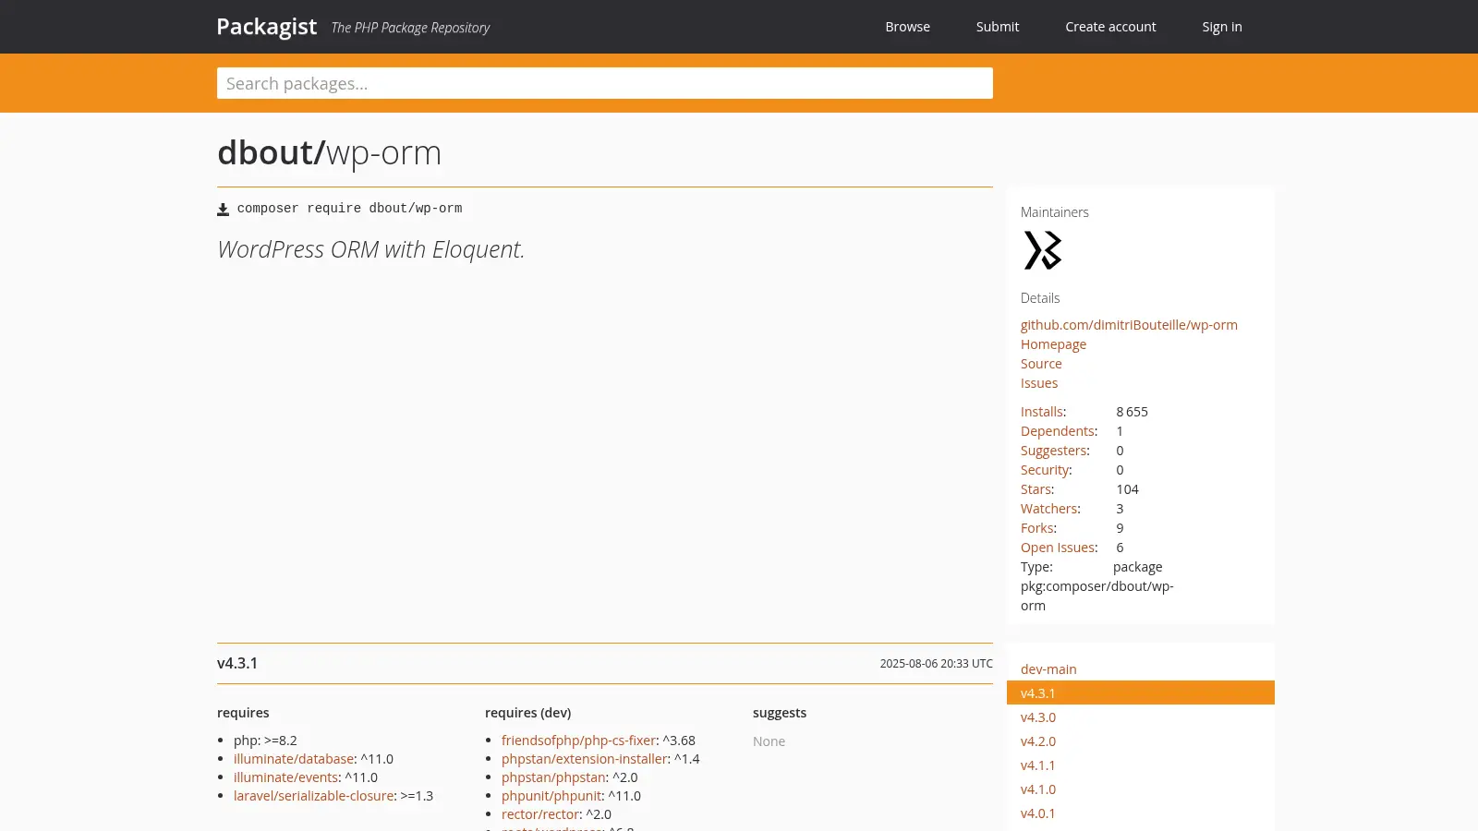1478x831 pixels.
Task: Open the illuminate/database requirement
Action: tap(294, 759)
